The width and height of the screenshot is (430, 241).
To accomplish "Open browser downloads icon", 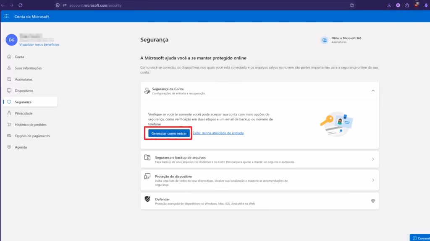I will (389, 5).
